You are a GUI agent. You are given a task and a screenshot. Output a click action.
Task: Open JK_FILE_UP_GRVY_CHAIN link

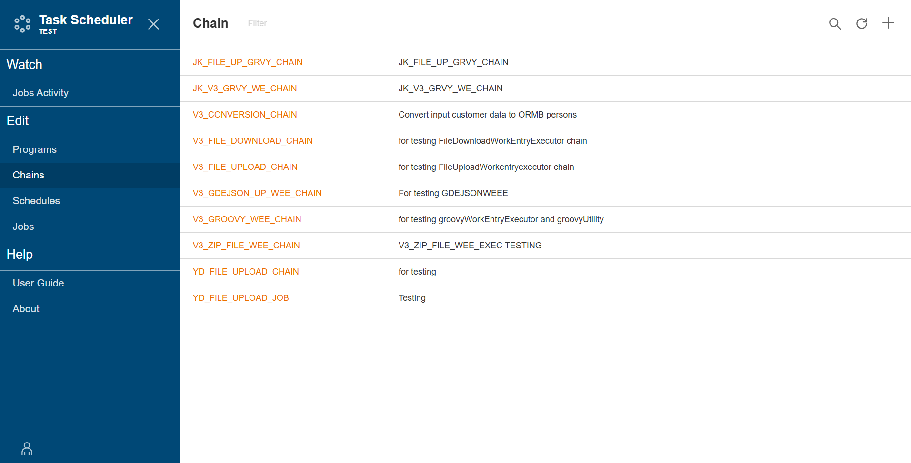[247, 62]
